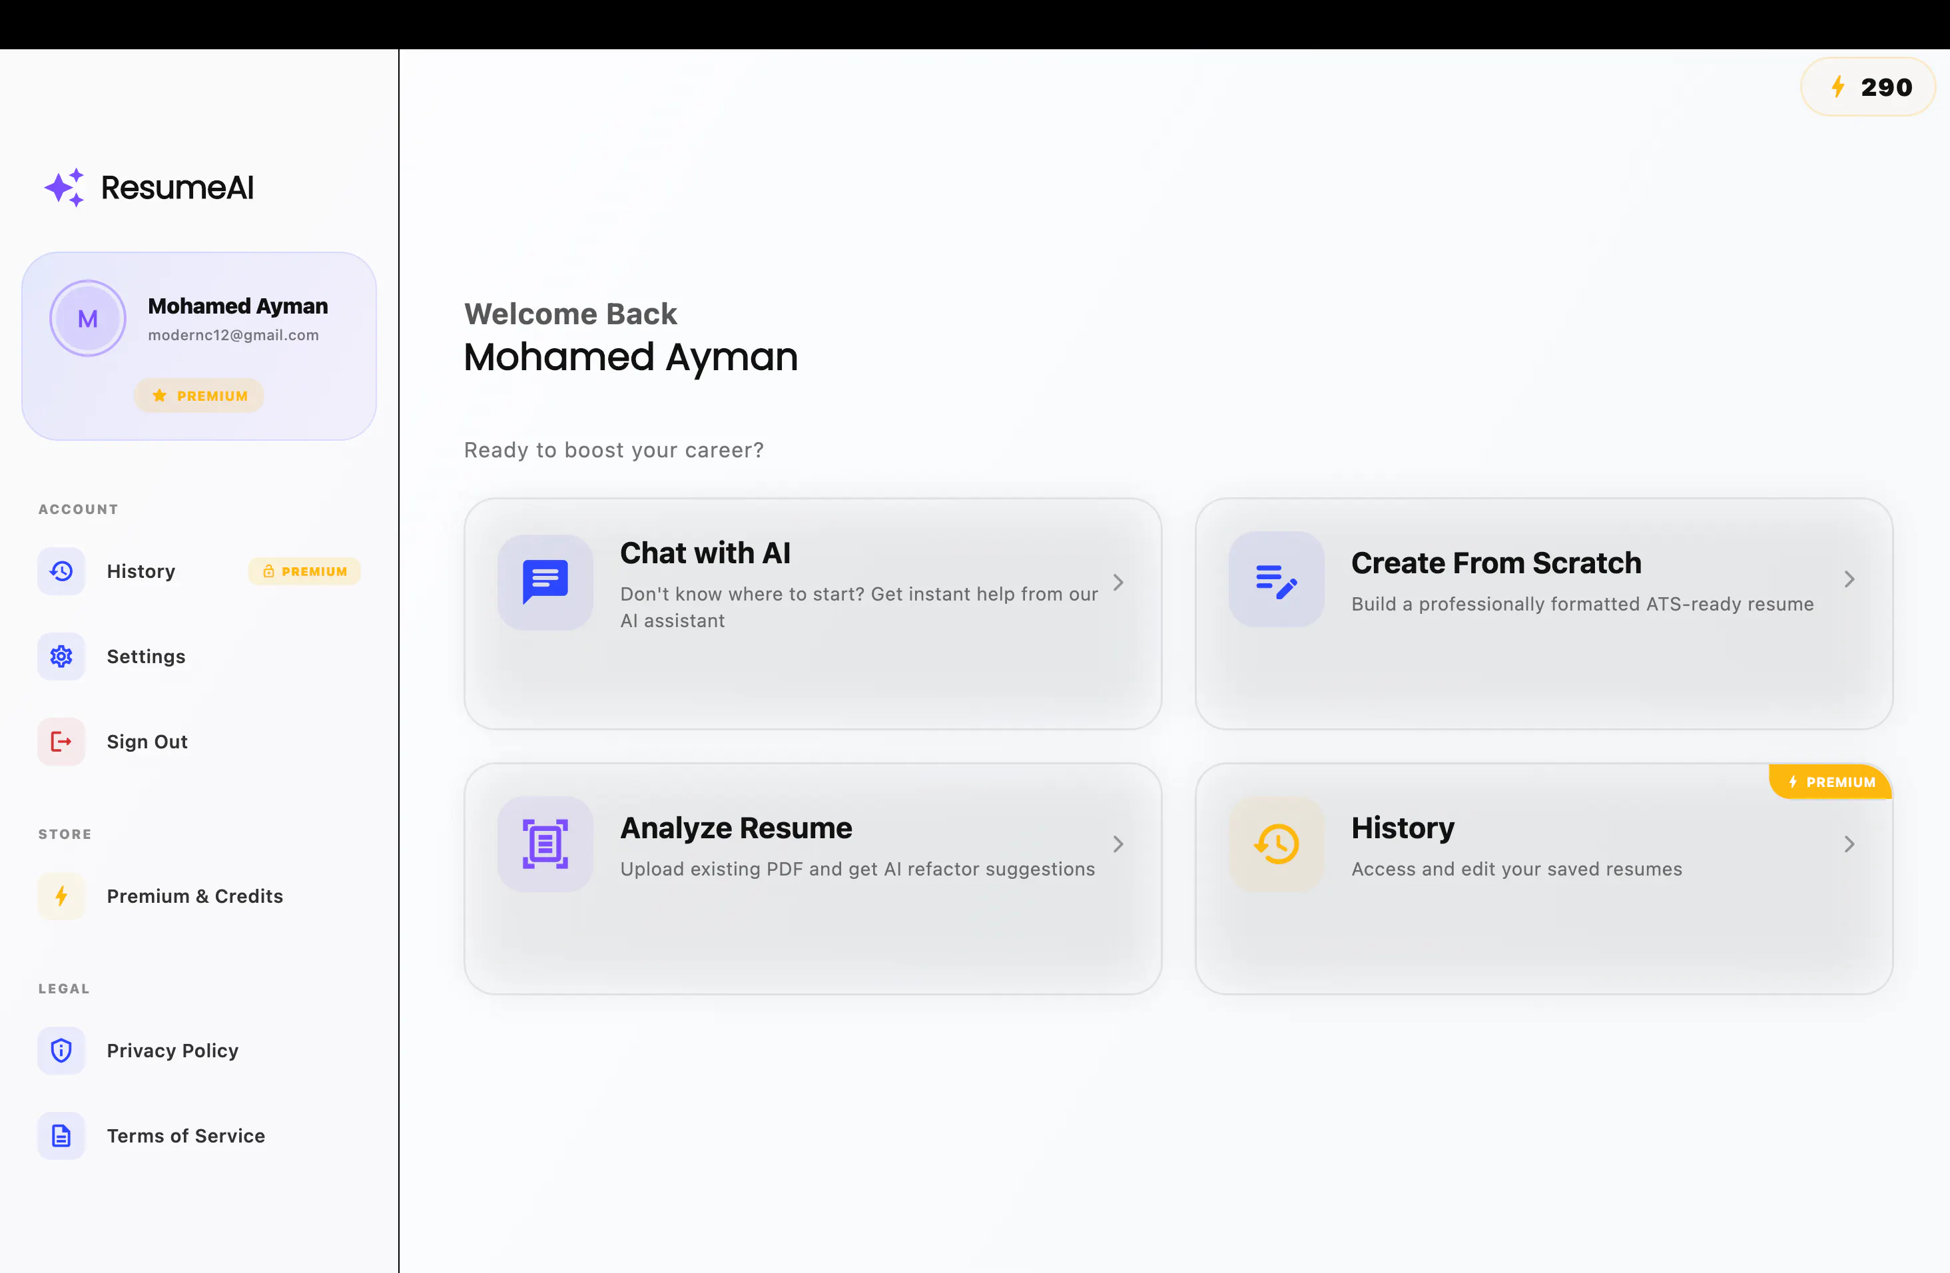
Task: Click the Chat with AI message bubble icon
Action: point(545,583)
